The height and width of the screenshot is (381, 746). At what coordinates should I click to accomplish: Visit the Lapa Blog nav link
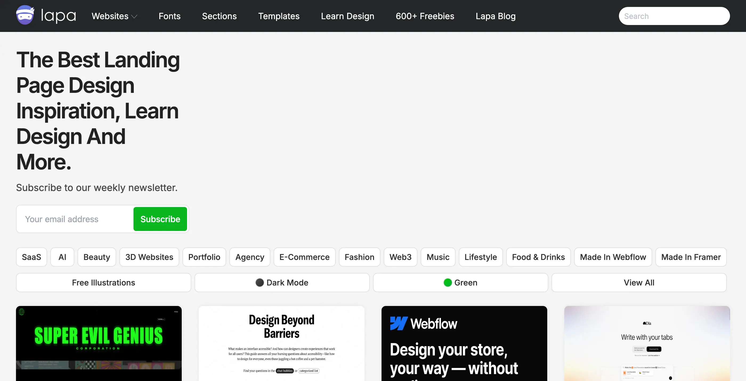pyautogui.click(x=496, y=16)
